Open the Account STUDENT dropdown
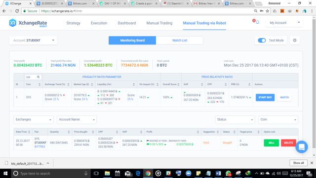 click(33, 41)
